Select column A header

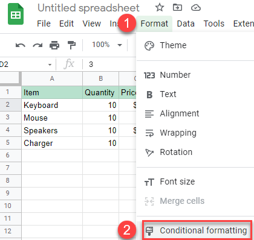[52, 78]
